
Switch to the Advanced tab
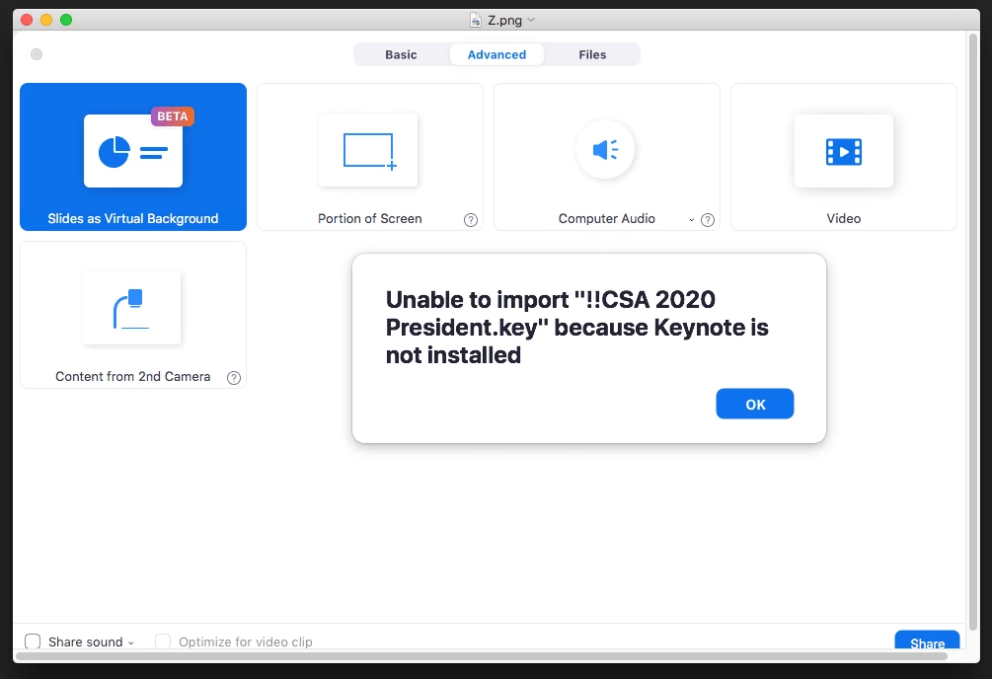(496, 54)
